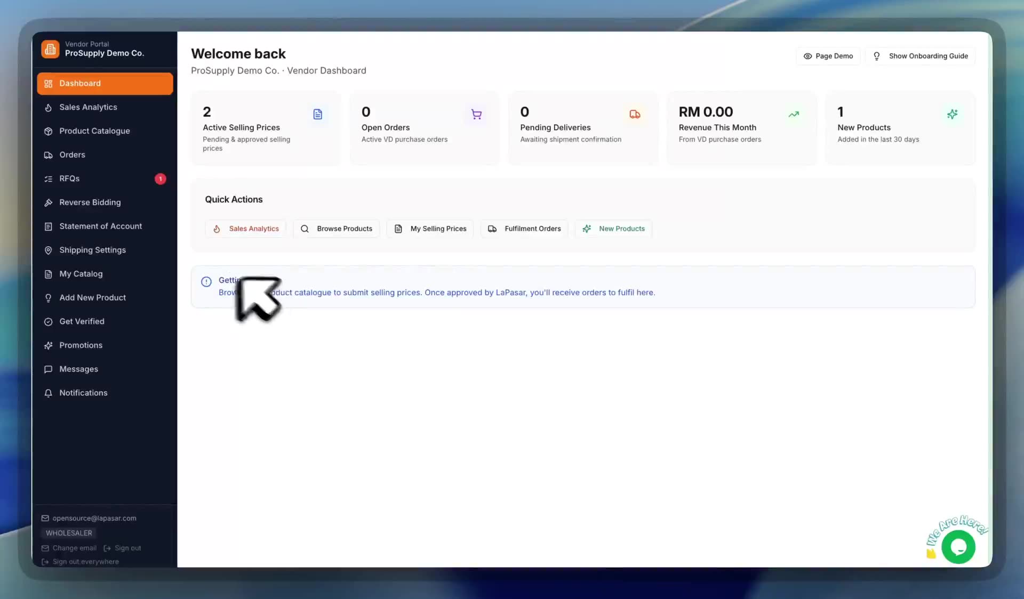Click the Get Verified checkmark icon

[48, 322]
